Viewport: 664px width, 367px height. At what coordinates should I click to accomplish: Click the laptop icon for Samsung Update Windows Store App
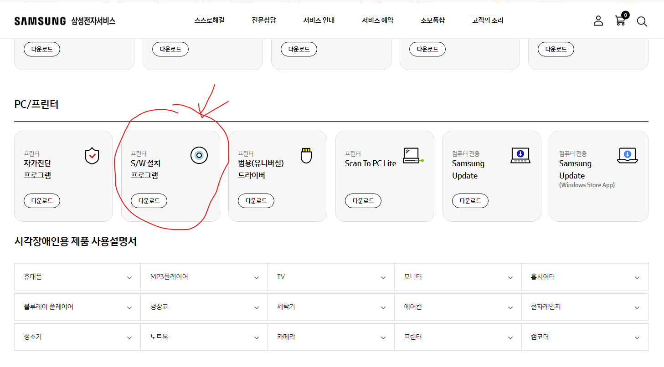628,155
